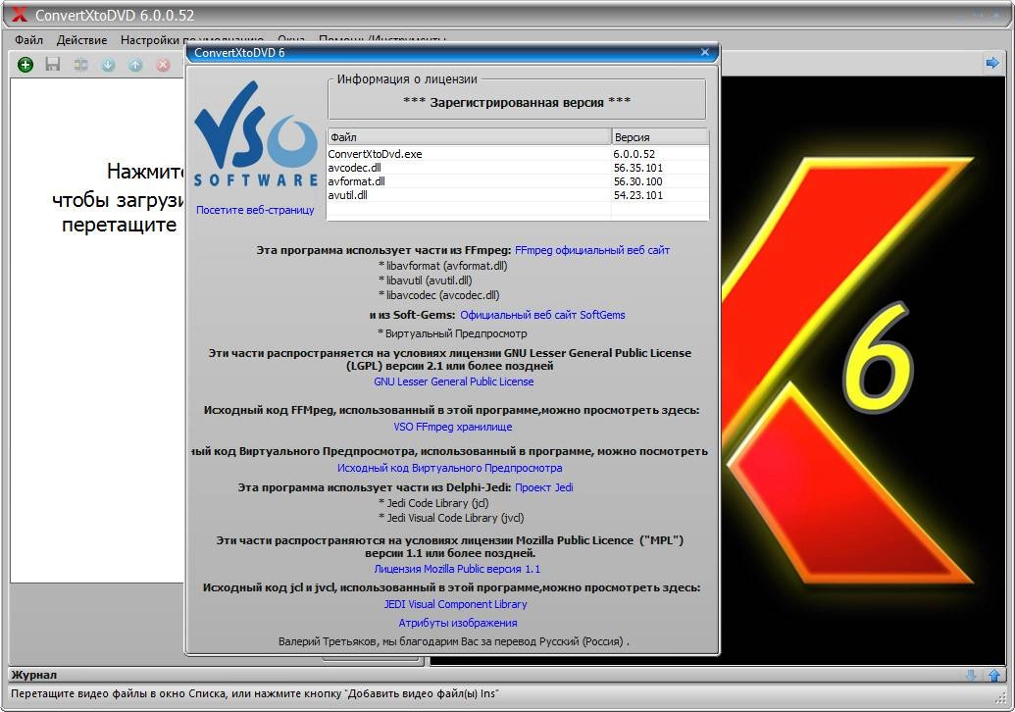
Task: Click the green Add video file icon
Action: pyautogui.click(x=25, y=64)
